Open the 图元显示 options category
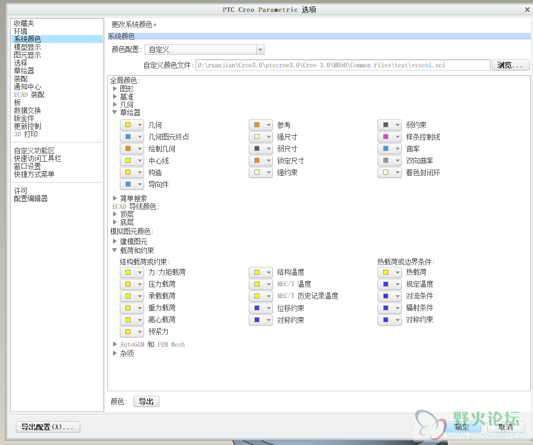This screenshot has height=445, width=533. [x=27, y=55]
